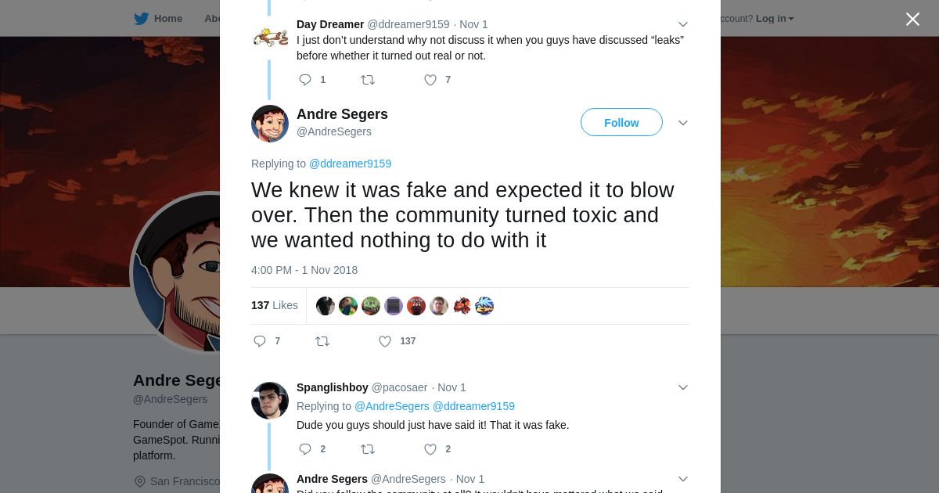Close the tweet overlay with X

coord(912,19)
